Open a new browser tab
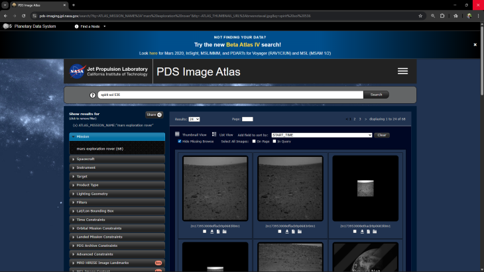 [x=74, y=5]
